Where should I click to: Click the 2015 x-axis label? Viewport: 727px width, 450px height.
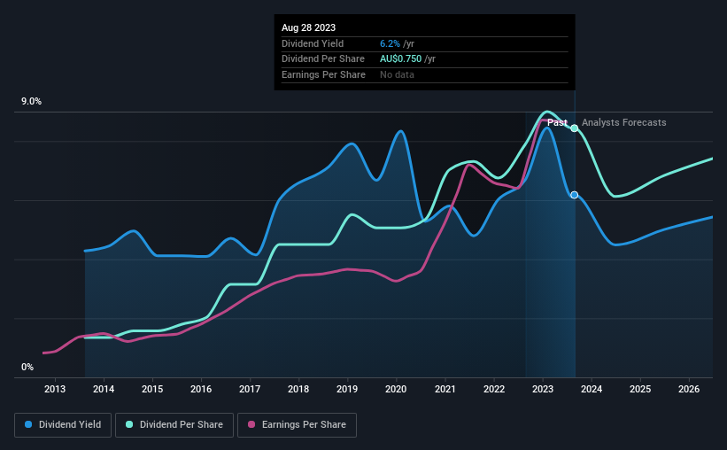[x=152, y=389]
